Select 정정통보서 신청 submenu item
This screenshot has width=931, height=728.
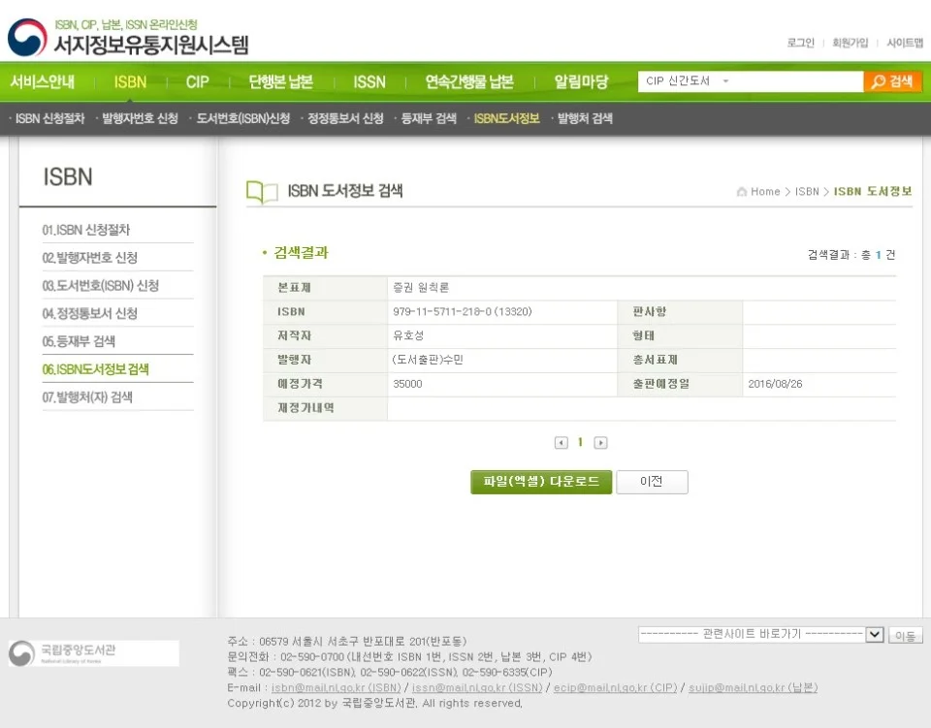coord(345,118)
